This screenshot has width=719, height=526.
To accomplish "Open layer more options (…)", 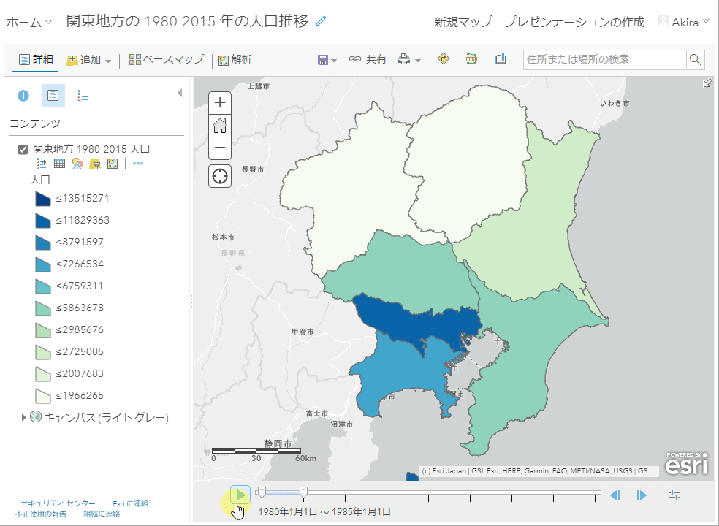I will 138,163.
